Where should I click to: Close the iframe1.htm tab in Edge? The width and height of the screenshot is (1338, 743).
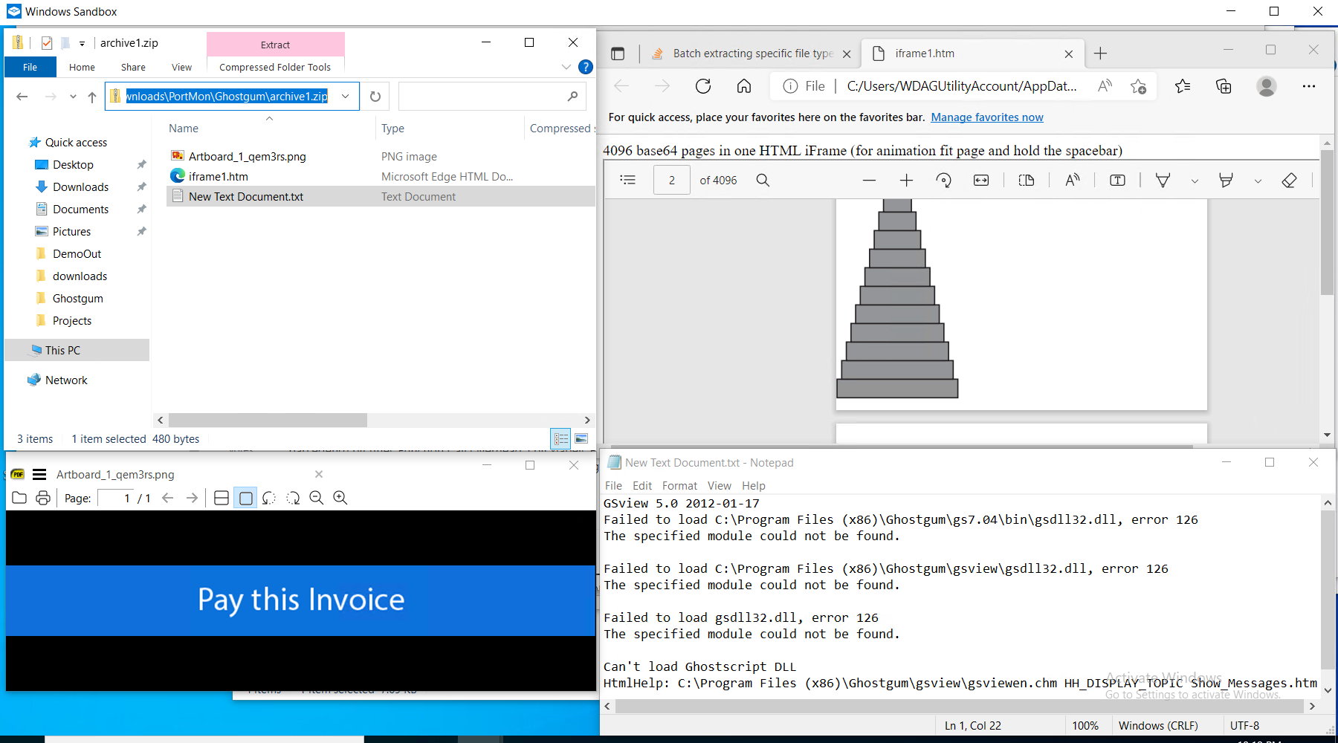[x=1069, y=54]
